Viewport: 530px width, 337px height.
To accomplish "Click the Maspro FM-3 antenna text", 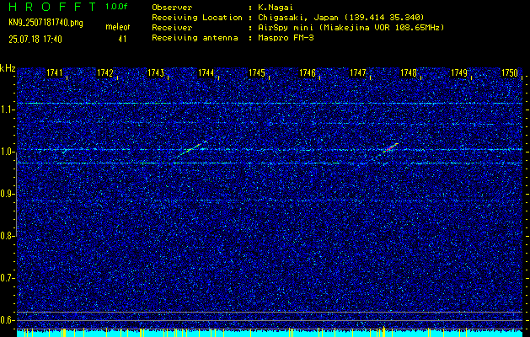I will (286, 38).
